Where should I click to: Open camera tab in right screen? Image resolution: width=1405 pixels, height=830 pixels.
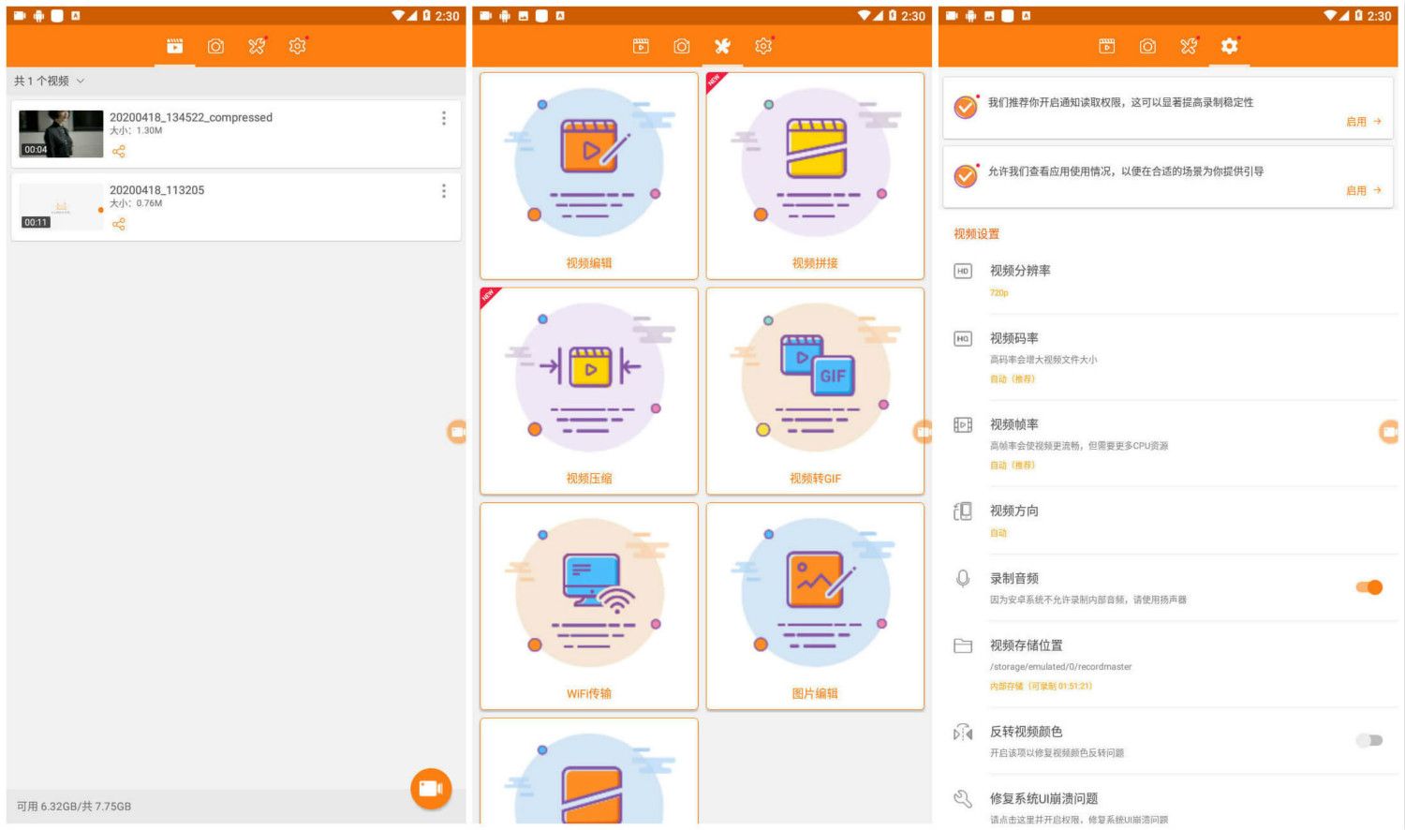pos(1148,46)
